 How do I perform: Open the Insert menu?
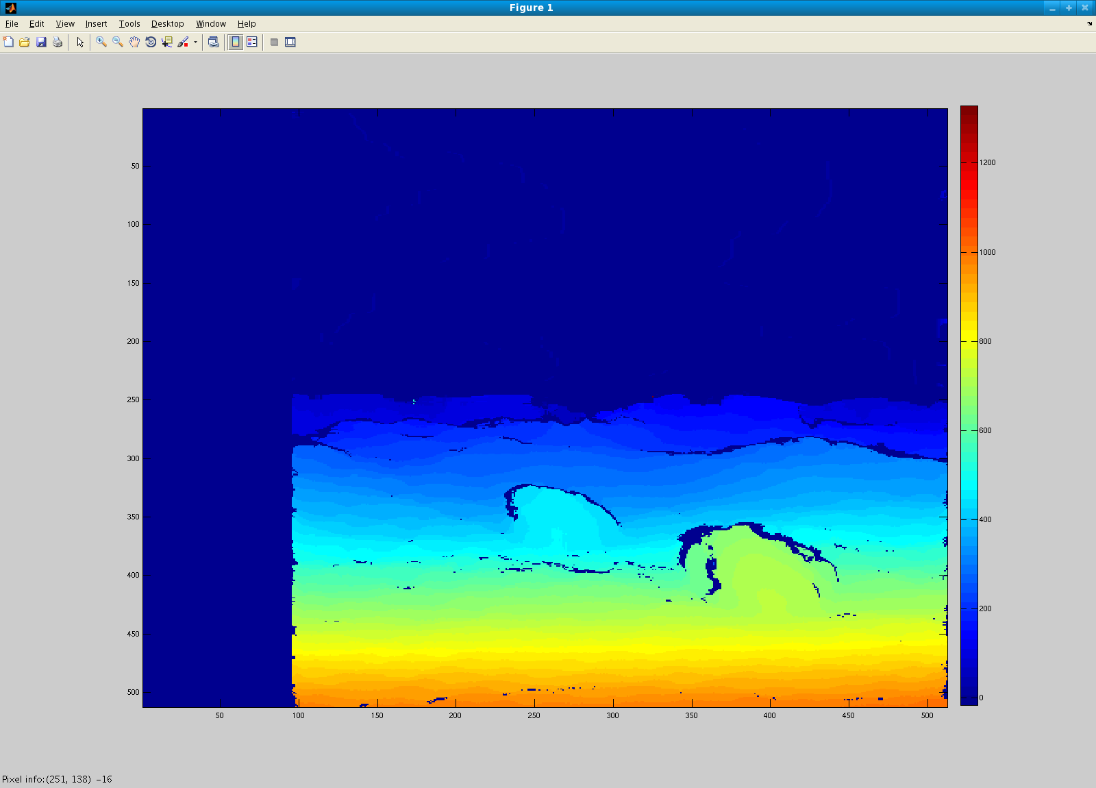[x=96, y=23]
